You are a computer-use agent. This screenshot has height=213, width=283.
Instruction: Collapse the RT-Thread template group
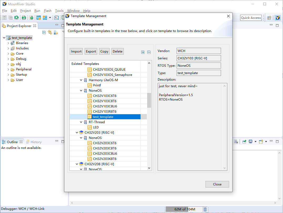tap(81, 122)
